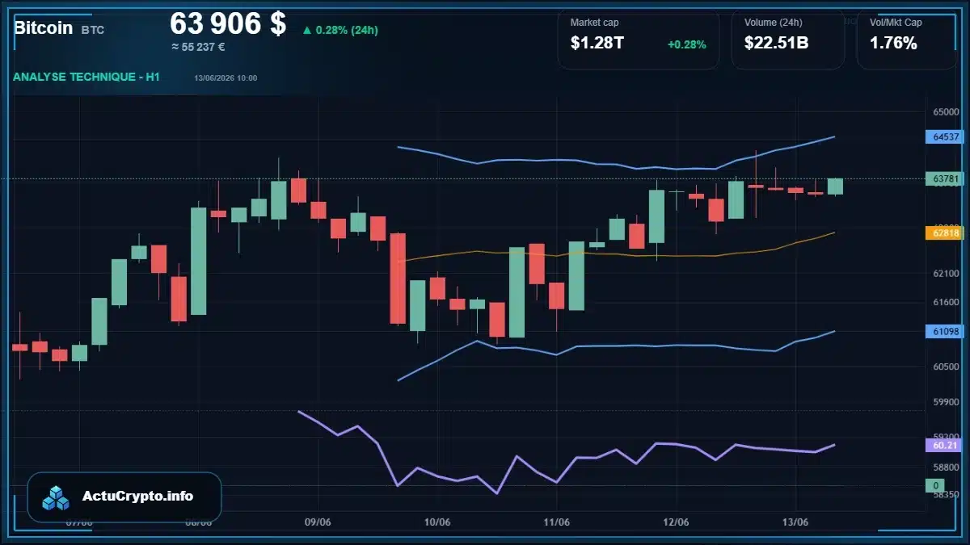
Task: Click the ActuCrypto.info site name text
Action: point(137,497)
